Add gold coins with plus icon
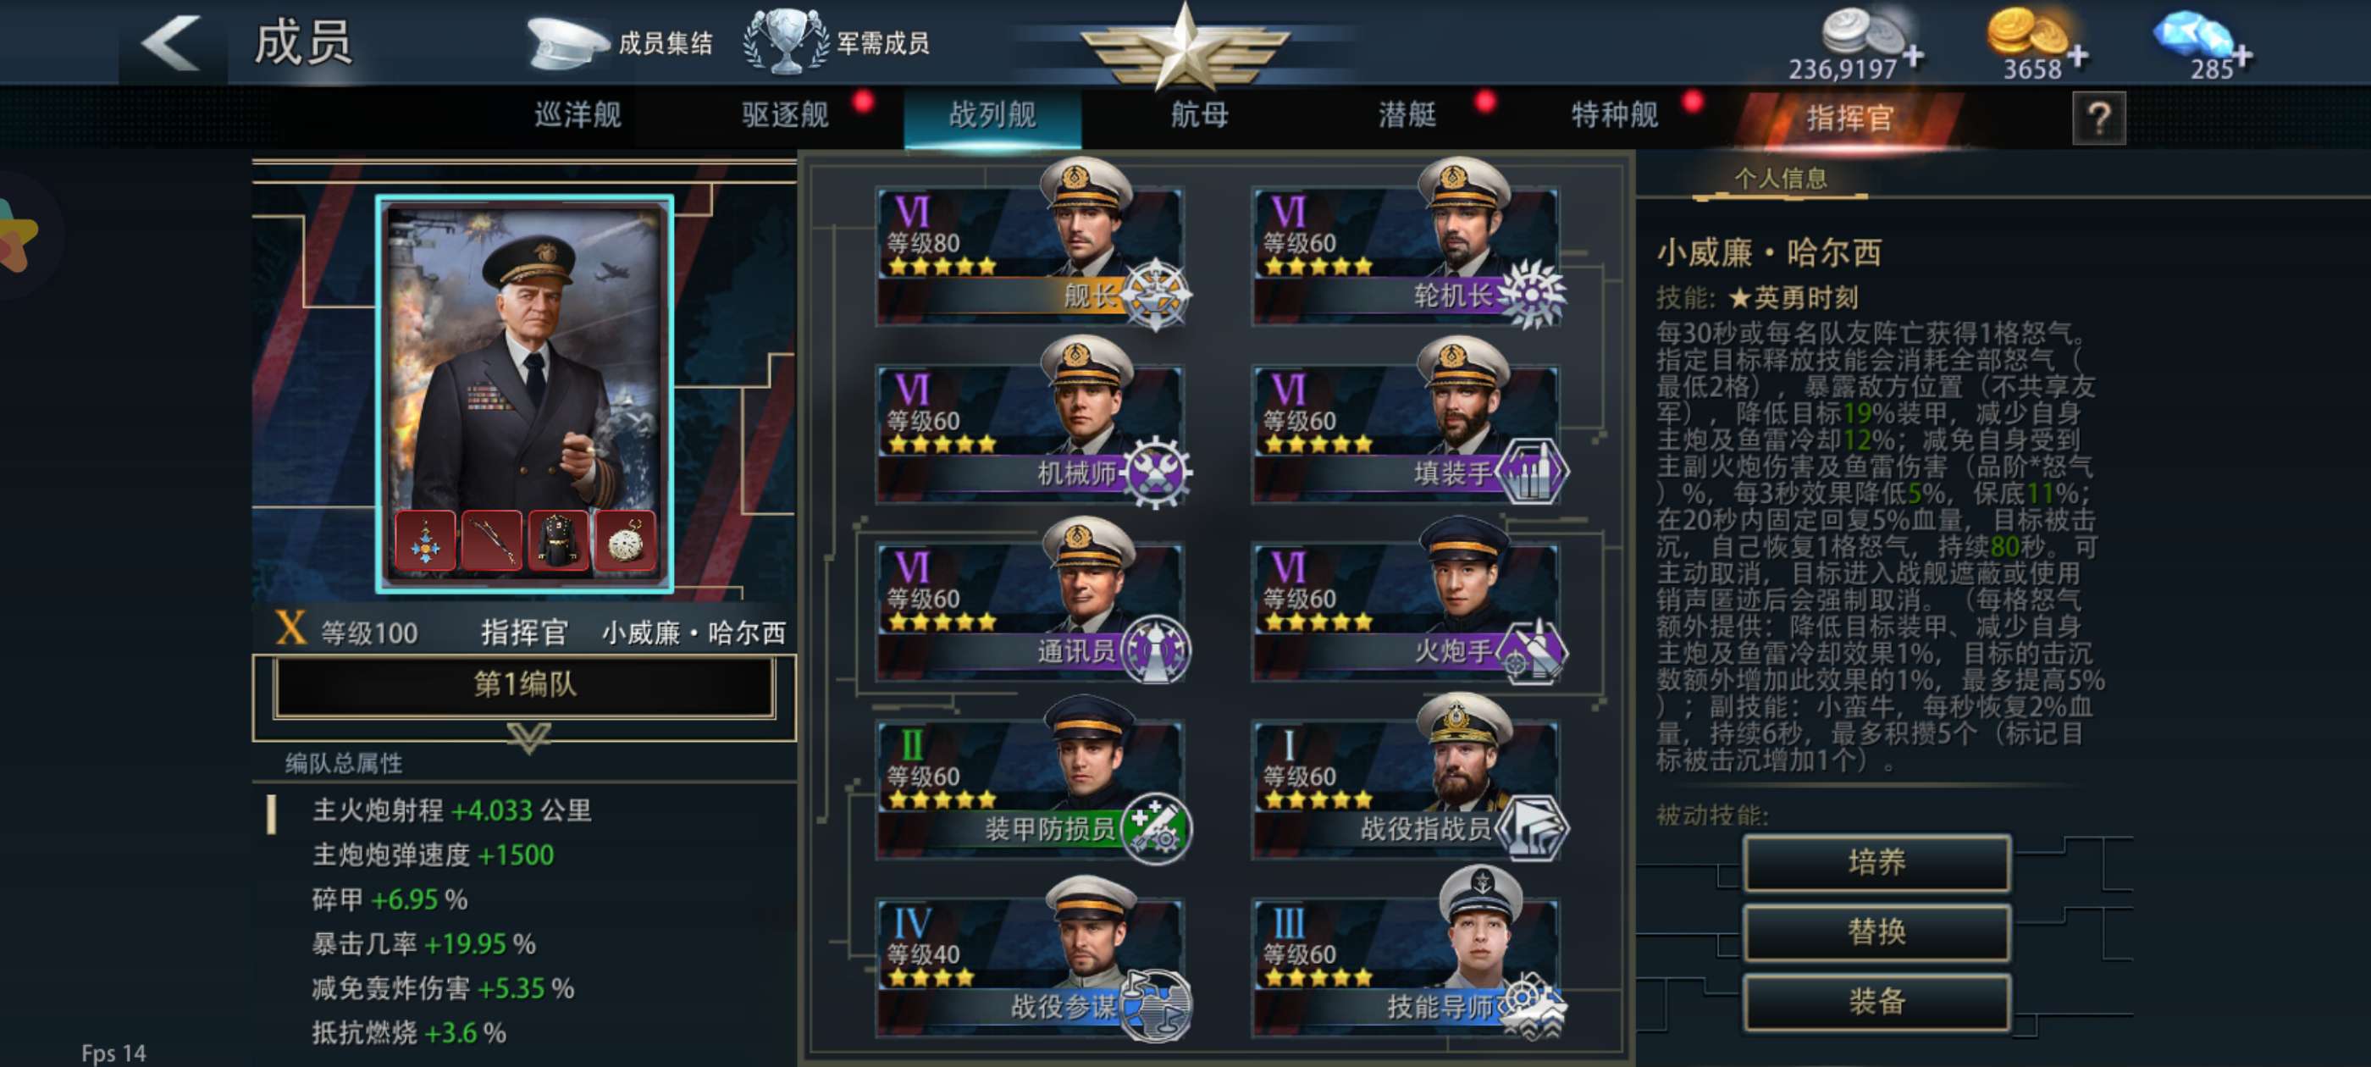The image size is (2371, 1067). tap(2076, 56)
